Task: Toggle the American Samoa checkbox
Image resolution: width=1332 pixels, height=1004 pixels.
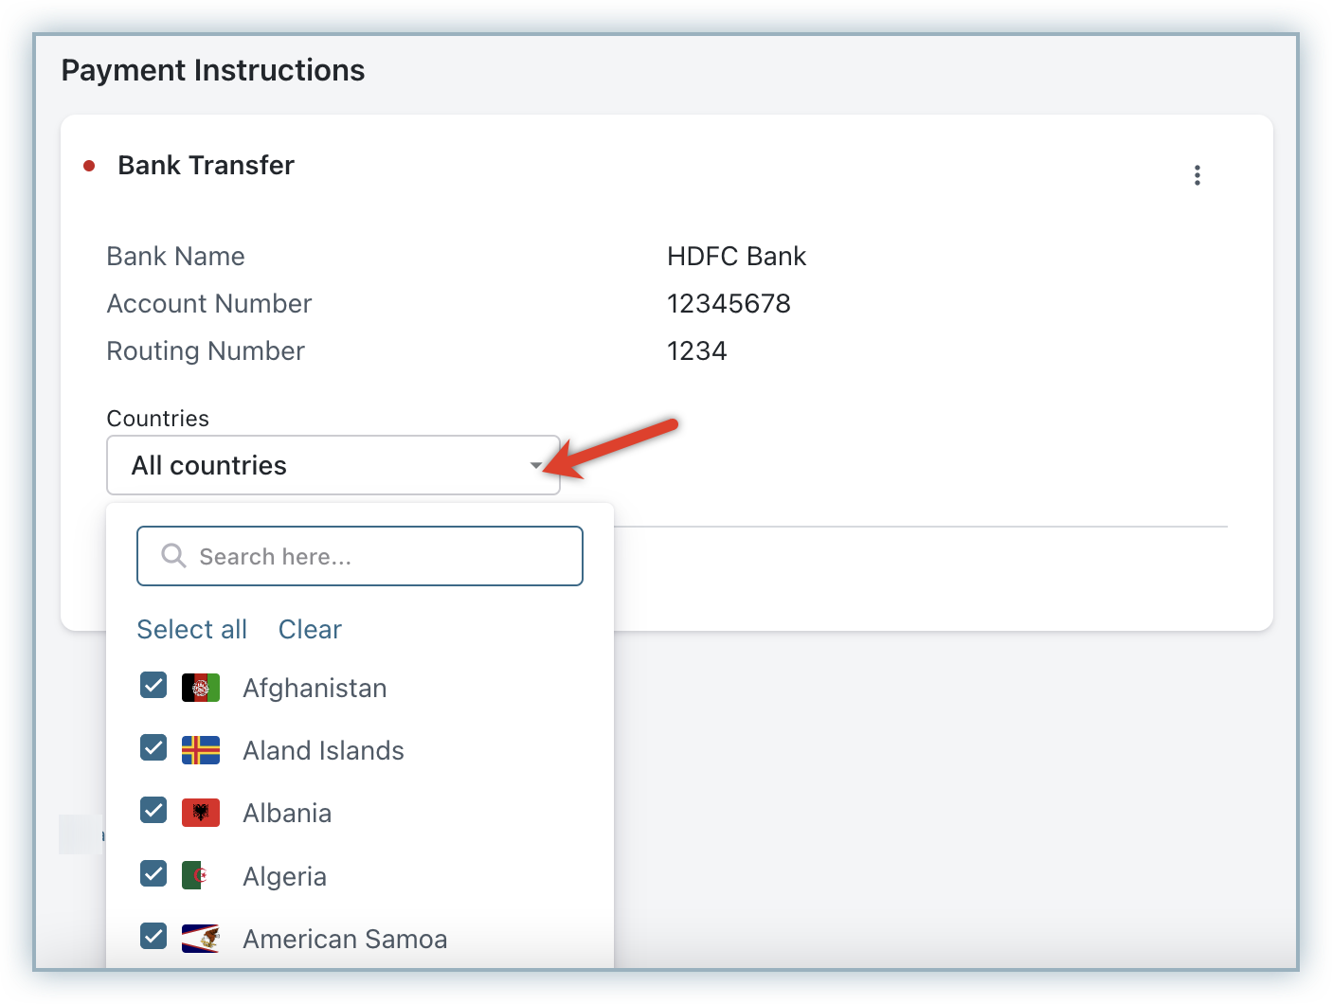Action: 153,936
